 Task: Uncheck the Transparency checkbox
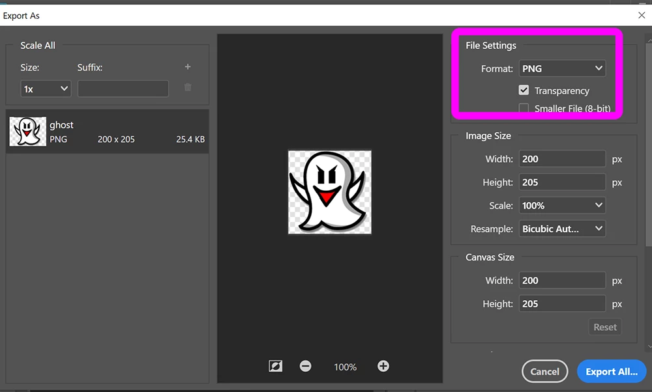[x=524, y=90]
